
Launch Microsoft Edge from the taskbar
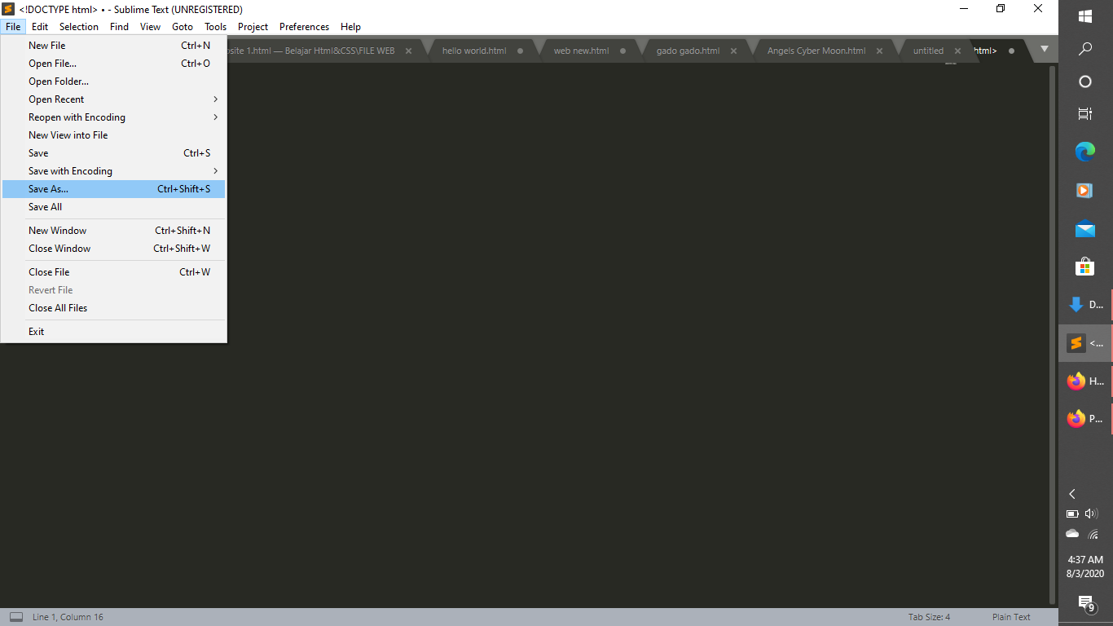pos(1084,152)
